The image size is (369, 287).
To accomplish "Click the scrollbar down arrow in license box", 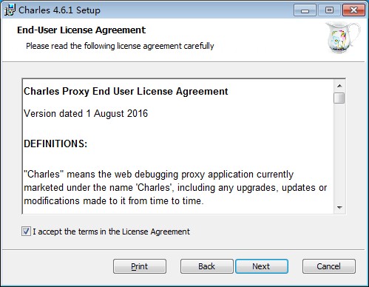I will tap(339, 208).
